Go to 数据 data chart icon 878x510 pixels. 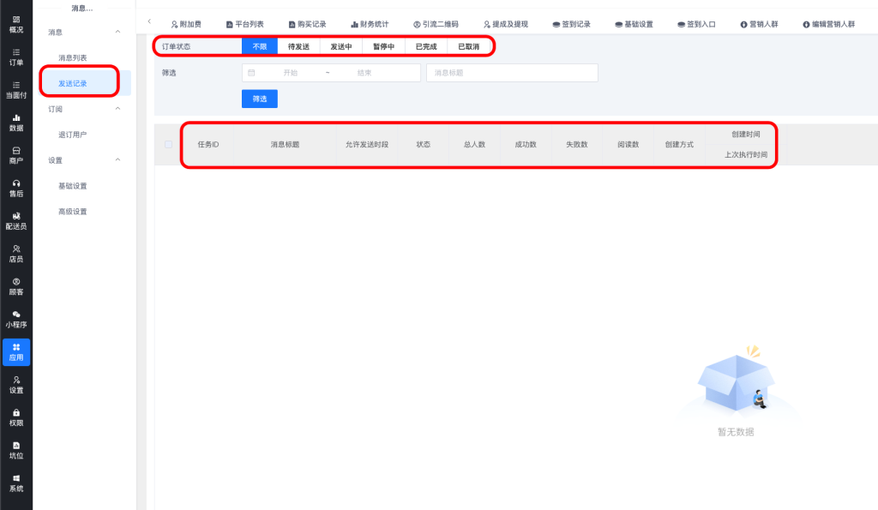click(x=16, y=122)
